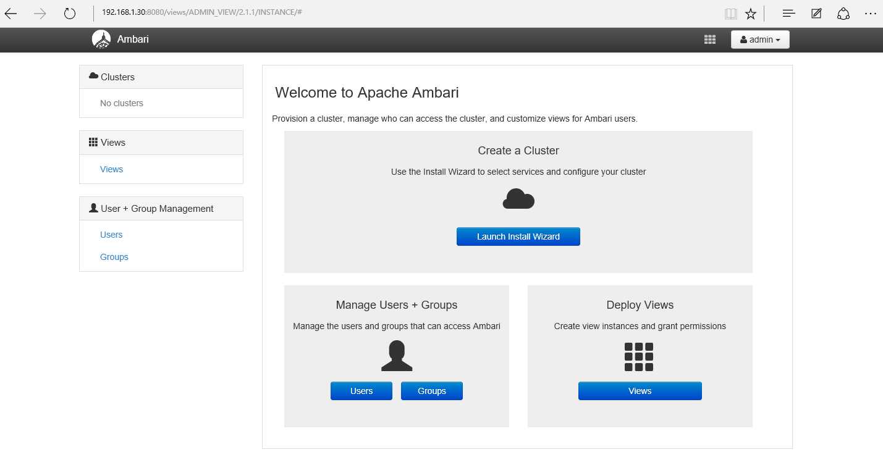
Task: Click the 'Deploy Views' title
Action: pos(640,305)
